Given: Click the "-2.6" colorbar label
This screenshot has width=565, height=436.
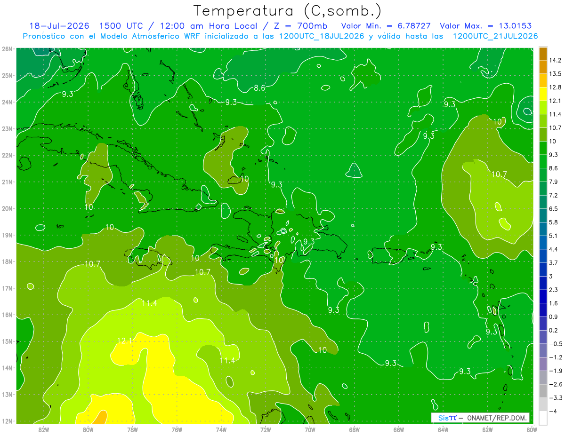Looking at the screenshot, I should pos(556,384).
